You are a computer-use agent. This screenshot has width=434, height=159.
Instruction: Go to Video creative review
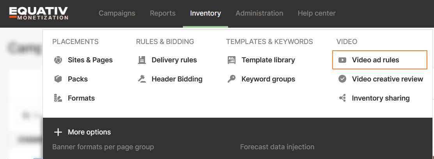point(387,79)
